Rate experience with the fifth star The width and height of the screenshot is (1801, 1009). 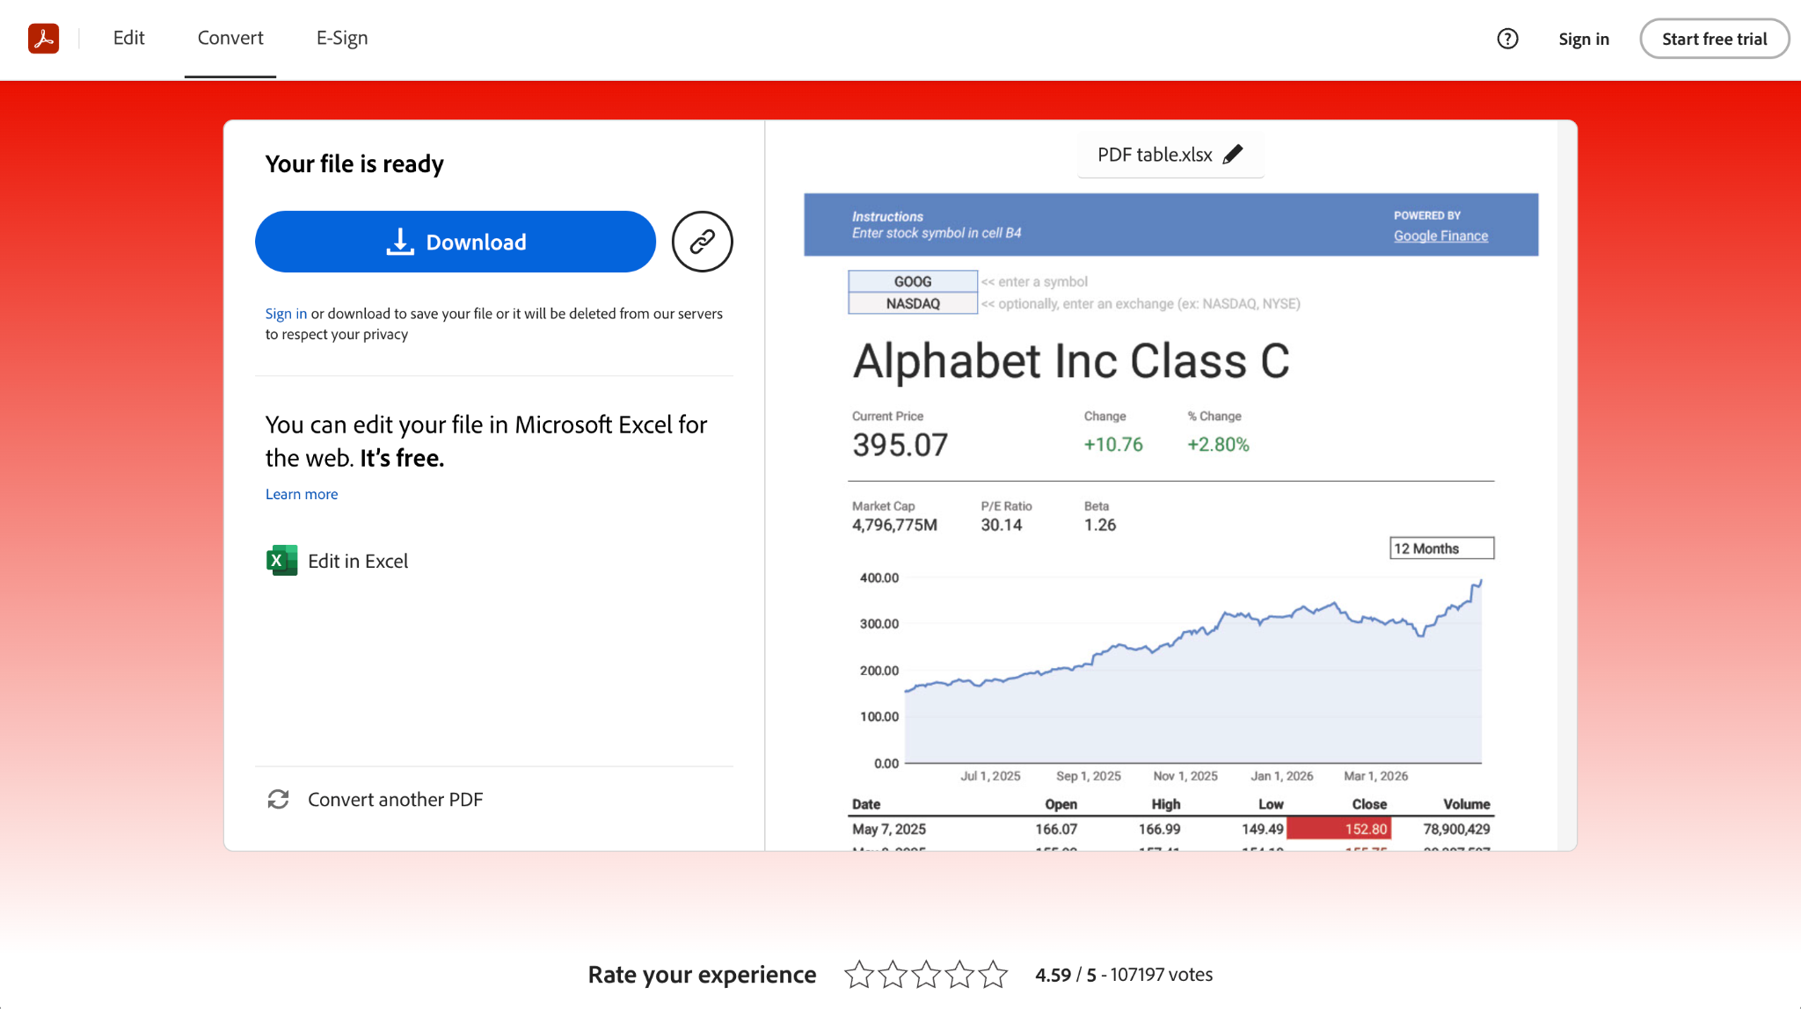coord(993,974)
